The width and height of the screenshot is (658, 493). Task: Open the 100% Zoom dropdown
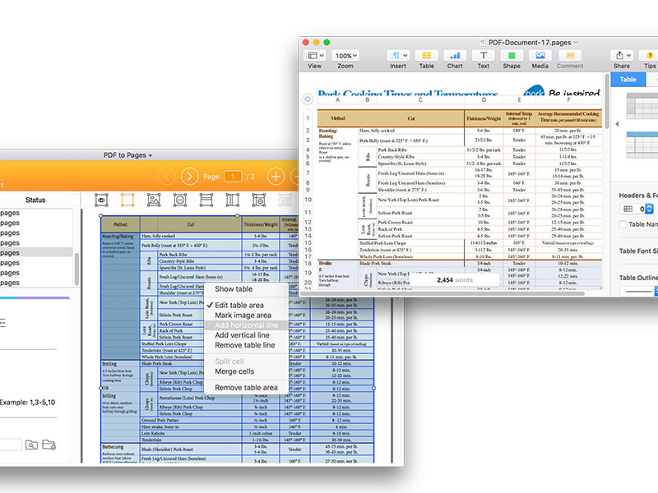pos(345,55)
